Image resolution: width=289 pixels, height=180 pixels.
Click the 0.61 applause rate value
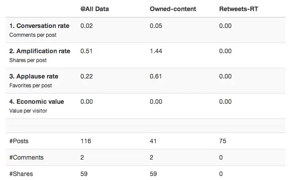157,76
